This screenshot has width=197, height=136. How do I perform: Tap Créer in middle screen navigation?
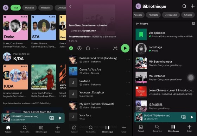pyautogui.click(x=124, y=129)
